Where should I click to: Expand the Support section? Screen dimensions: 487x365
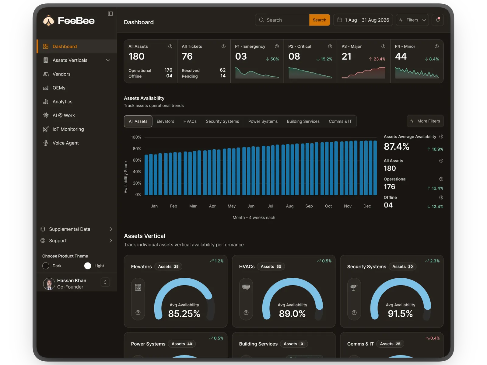pos(77,241)
